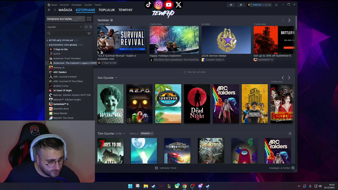The width and height of the screenshot is (338, 190).
Task: Open Arkadaşlar ve Sohbet
Action: click(x=282, y=168)
